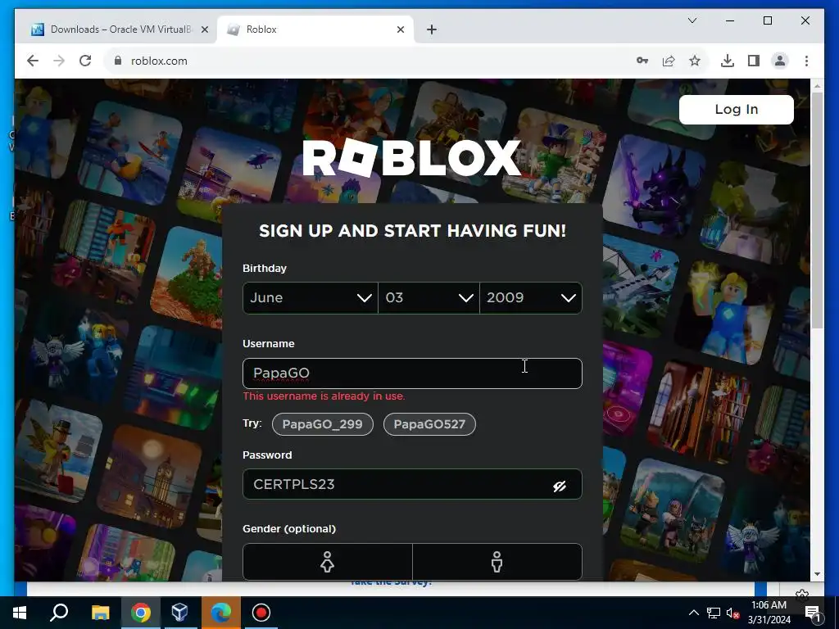Click the Chrome taskbar icon
Viewport: 839px width, 629px height.
[141, 613]
